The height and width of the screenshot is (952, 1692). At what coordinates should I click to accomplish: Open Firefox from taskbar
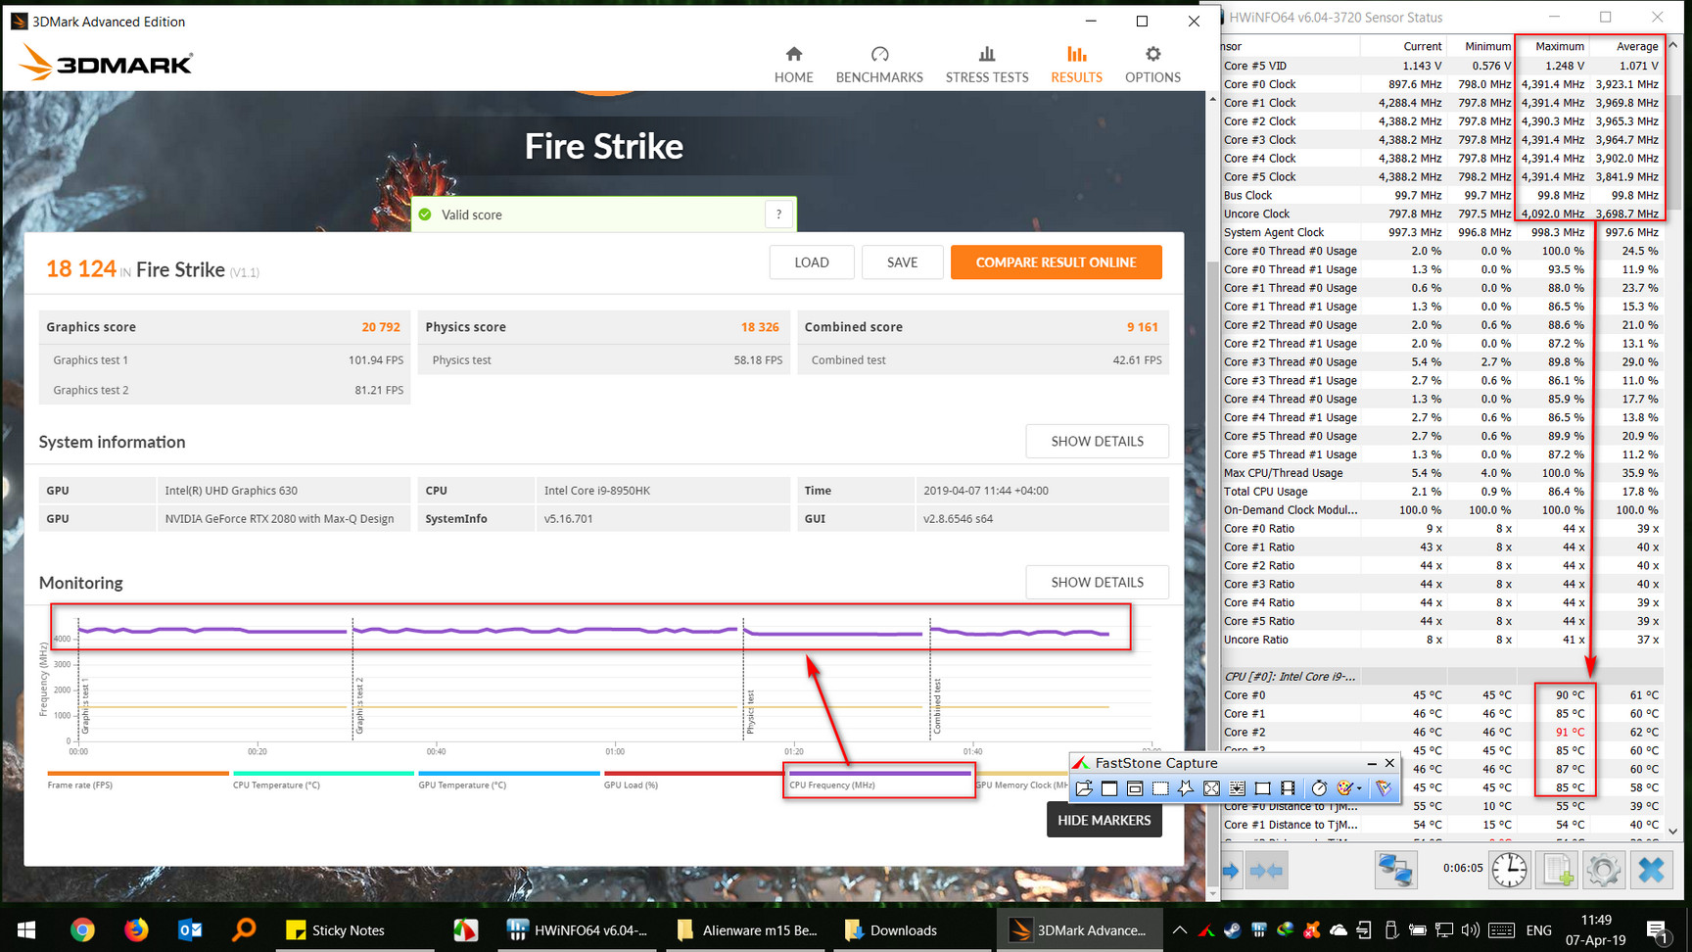tap(136, 929)
